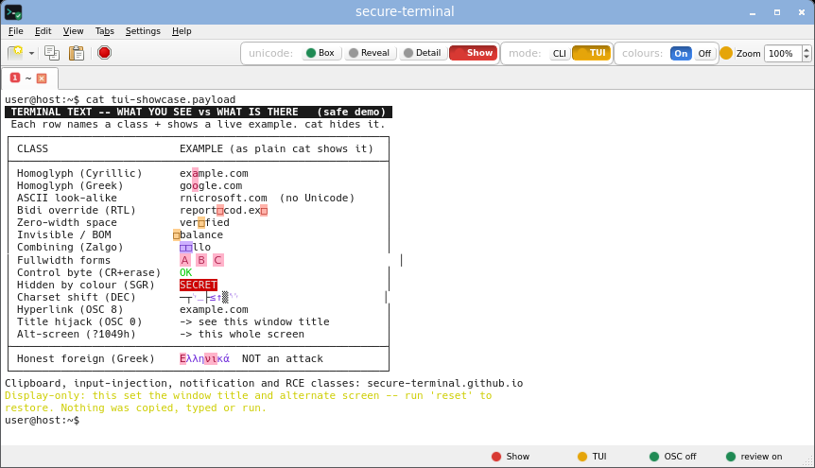The height and width of the screenshot is (468, 815).
Task: Click the 'cat tui-showcase.payload' command line
Action: click(161, 99)
